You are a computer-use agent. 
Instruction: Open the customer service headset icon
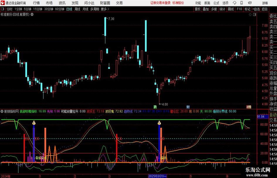(234, 3)
